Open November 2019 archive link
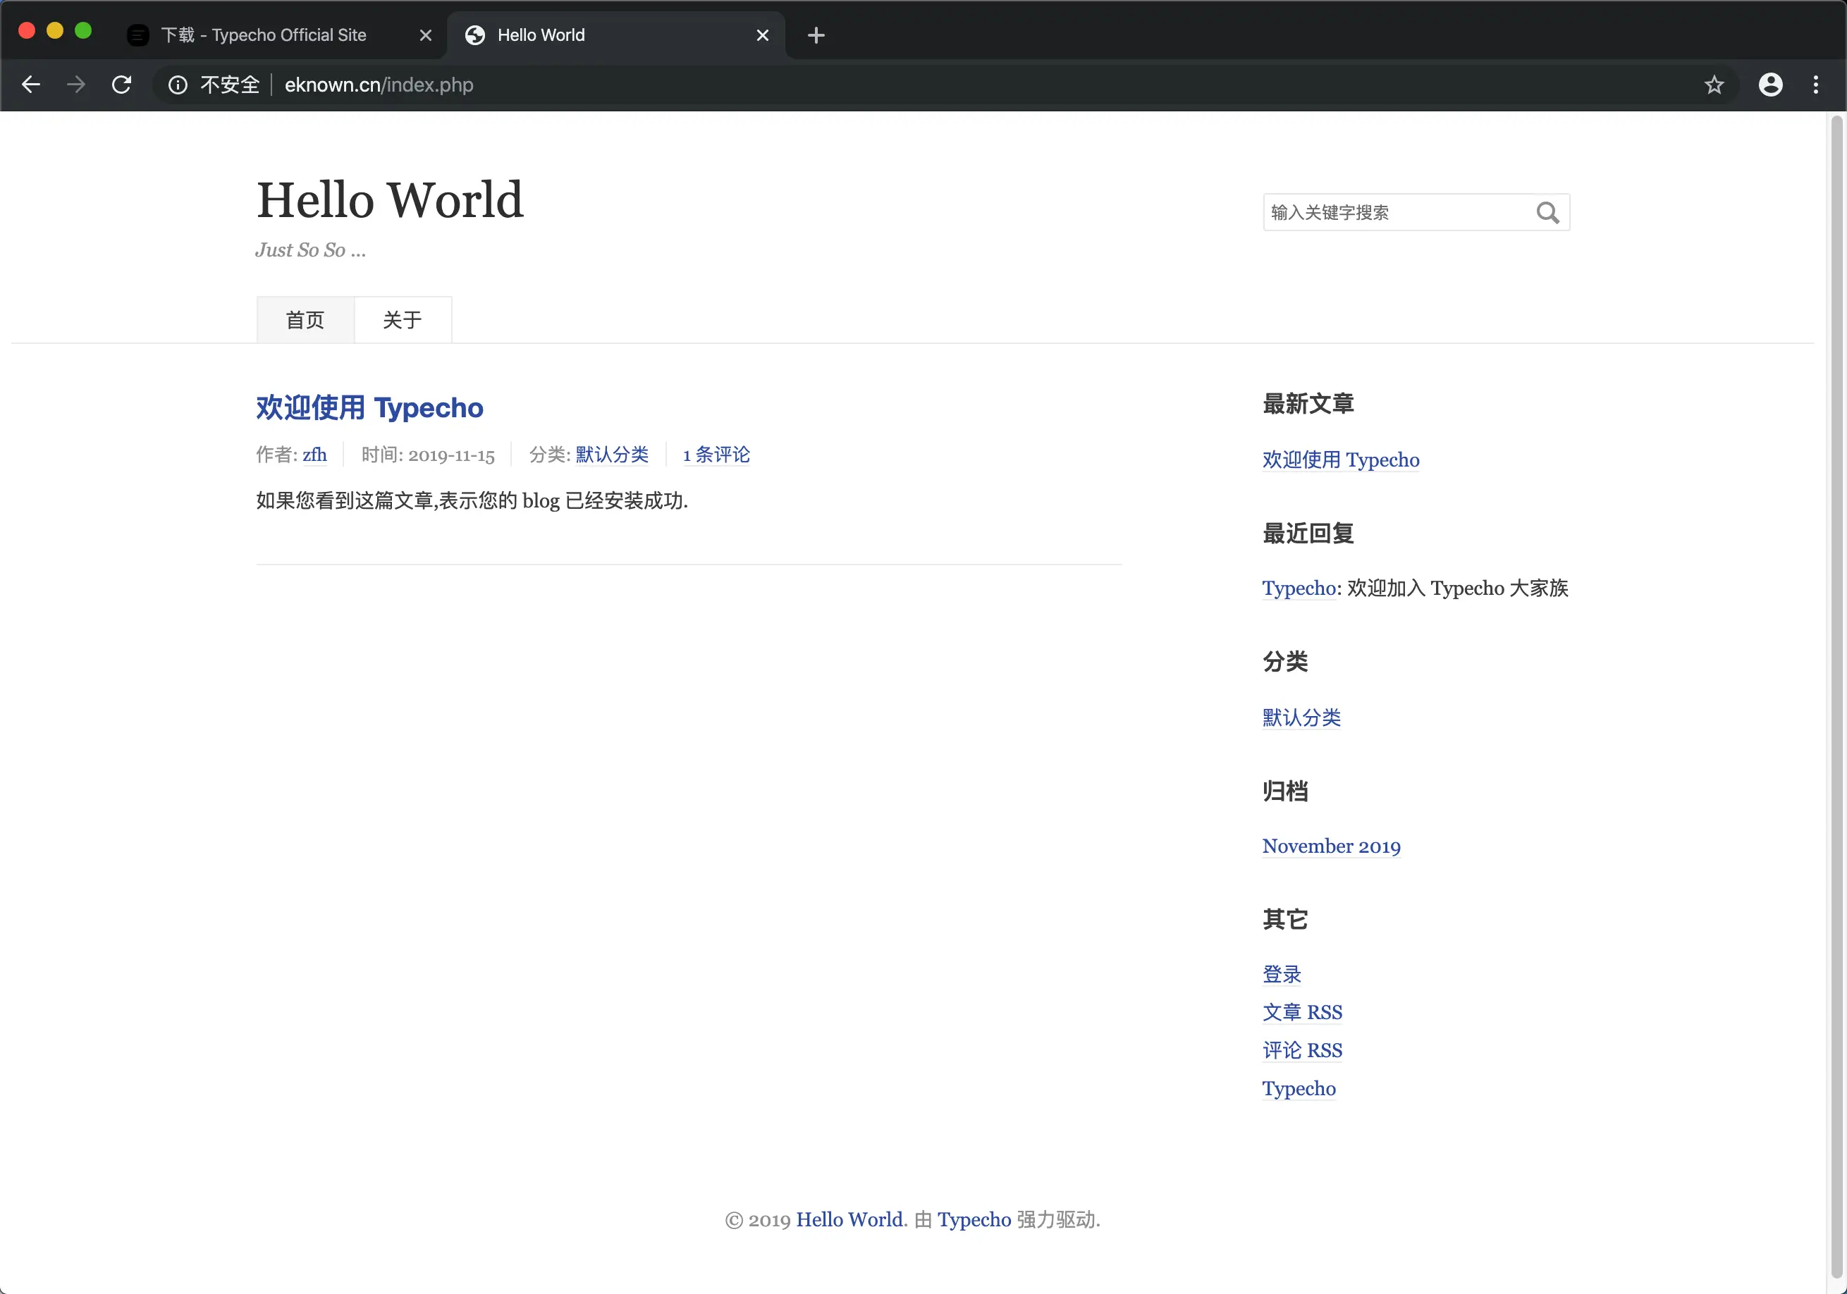This screenshot has height=1294, width=1847. tap(1330, 846)
